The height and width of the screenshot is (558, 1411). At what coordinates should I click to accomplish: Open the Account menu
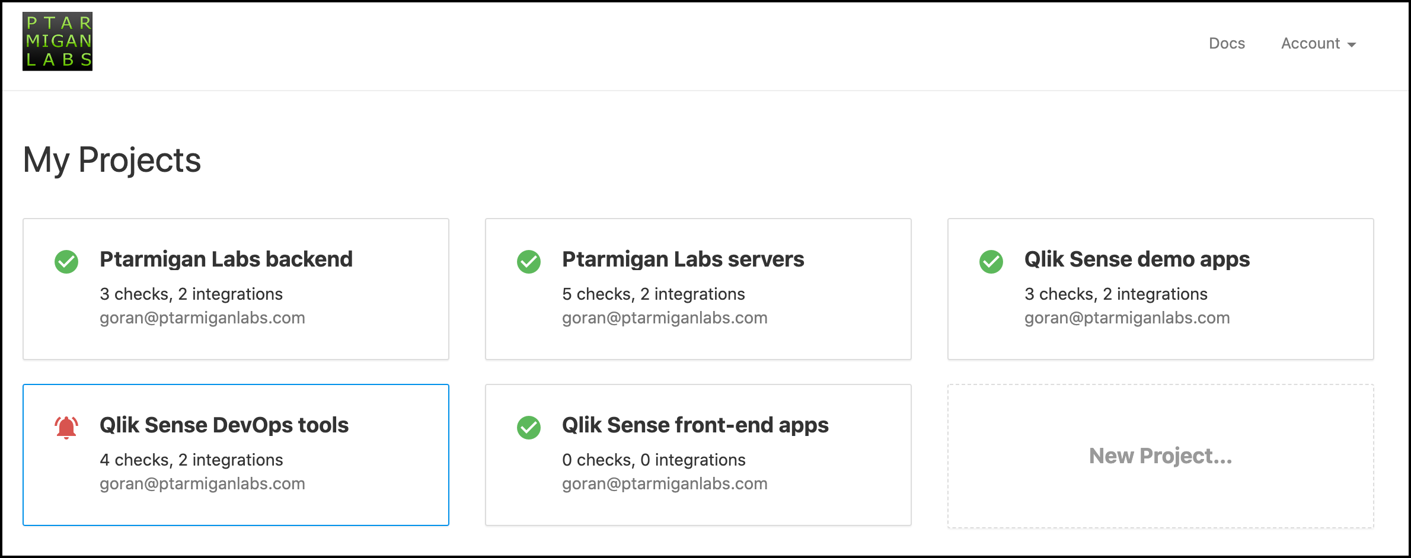click(x=1319, y=43)
